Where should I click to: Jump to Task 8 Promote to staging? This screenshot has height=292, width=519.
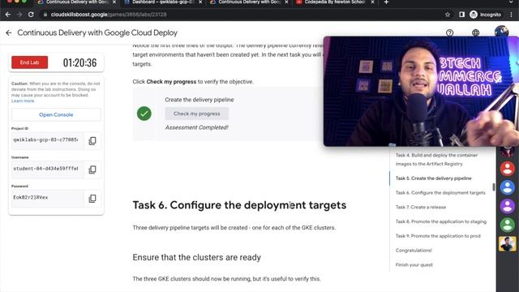point(441,221)
